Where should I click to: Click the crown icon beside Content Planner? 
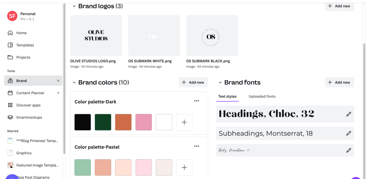58,93
